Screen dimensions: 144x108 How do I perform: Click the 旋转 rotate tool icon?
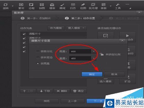coord(5,6)
